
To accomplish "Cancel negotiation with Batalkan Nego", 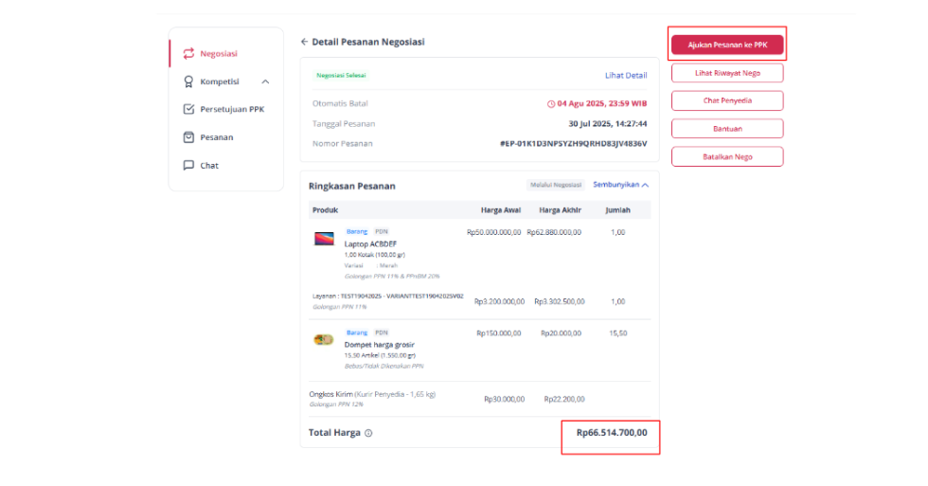I will coord(727,157).
